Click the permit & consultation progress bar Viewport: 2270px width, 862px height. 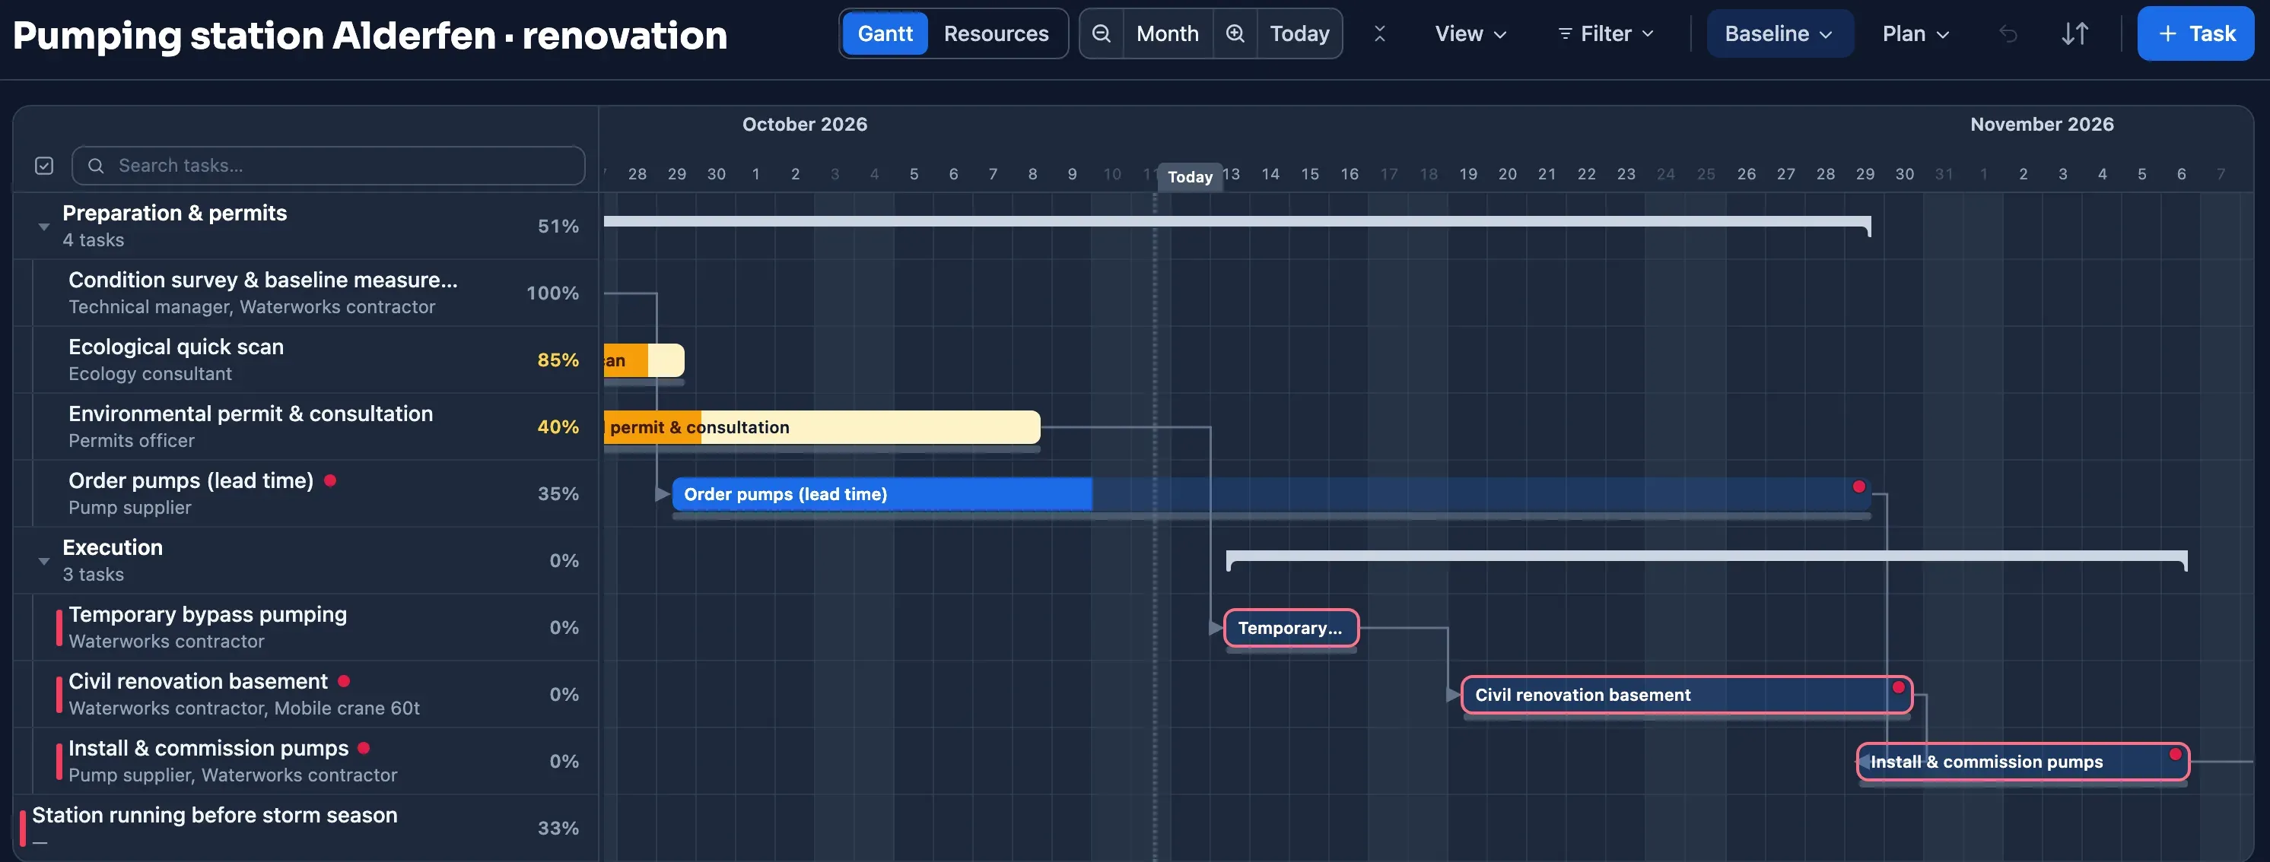(x=822, y=427)
